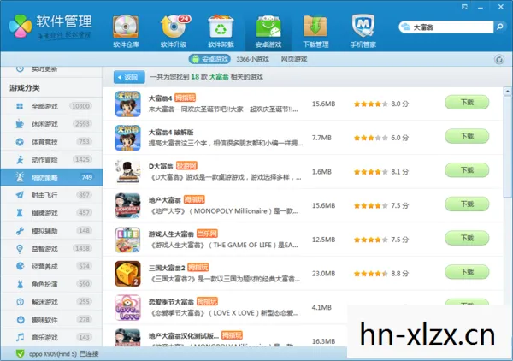Screen dimensions: 513x361
Task: Click the star rating of 三国大富翁2
Action: point(370,274)
